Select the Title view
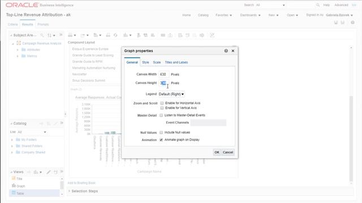Screen dimensions: 362x203 17,179
